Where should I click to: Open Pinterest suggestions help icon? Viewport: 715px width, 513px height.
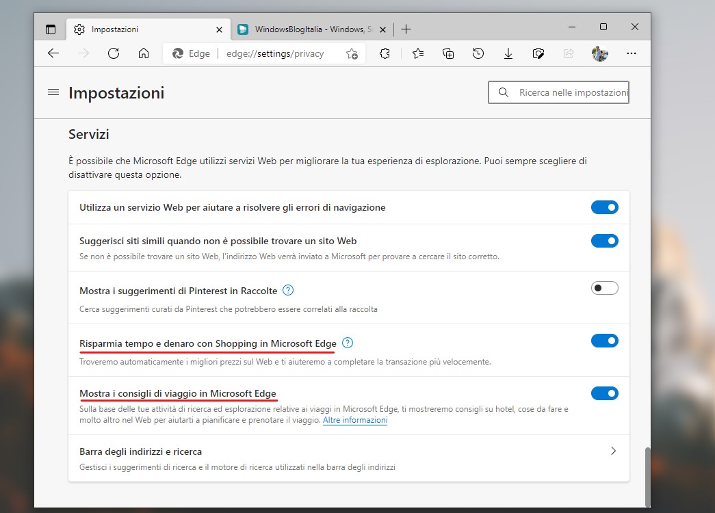pos(288,290)
